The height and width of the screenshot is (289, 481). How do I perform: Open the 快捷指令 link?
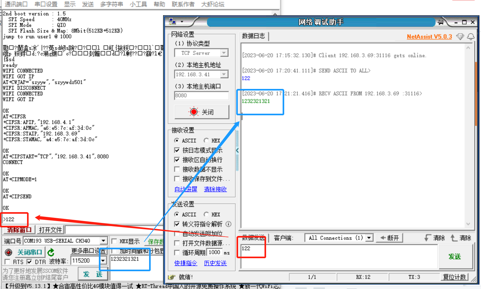click(186, 263)
